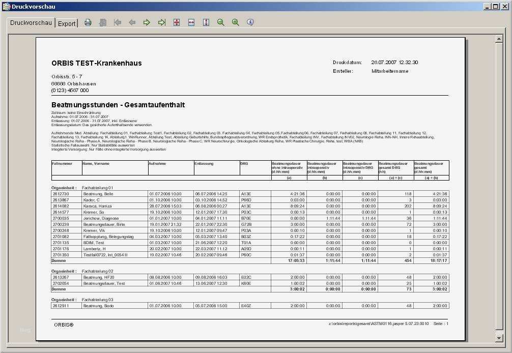Maximize the Druckvorschau window
Image resolution: width=512 pixels, height=353 pixels.
[x=496, y=7]
